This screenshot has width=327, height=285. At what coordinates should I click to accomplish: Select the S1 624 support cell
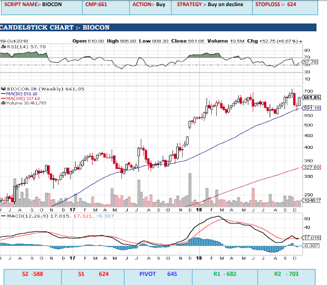click(x=93, y=277)
